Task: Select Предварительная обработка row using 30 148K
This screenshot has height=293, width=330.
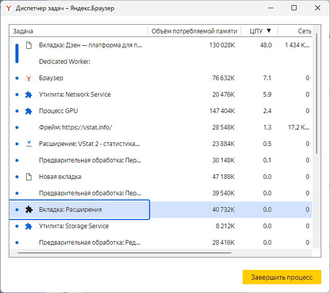Action: pyautogui.click(x=160, y=160)
